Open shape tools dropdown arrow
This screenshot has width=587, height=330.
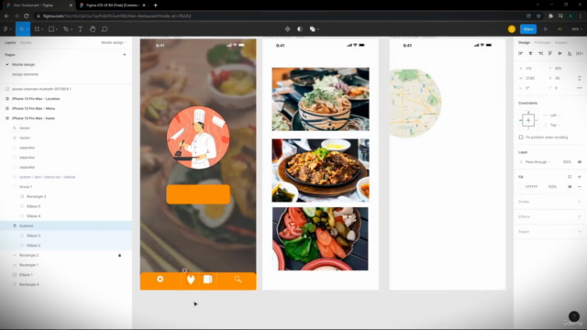(x=57, y=29)
